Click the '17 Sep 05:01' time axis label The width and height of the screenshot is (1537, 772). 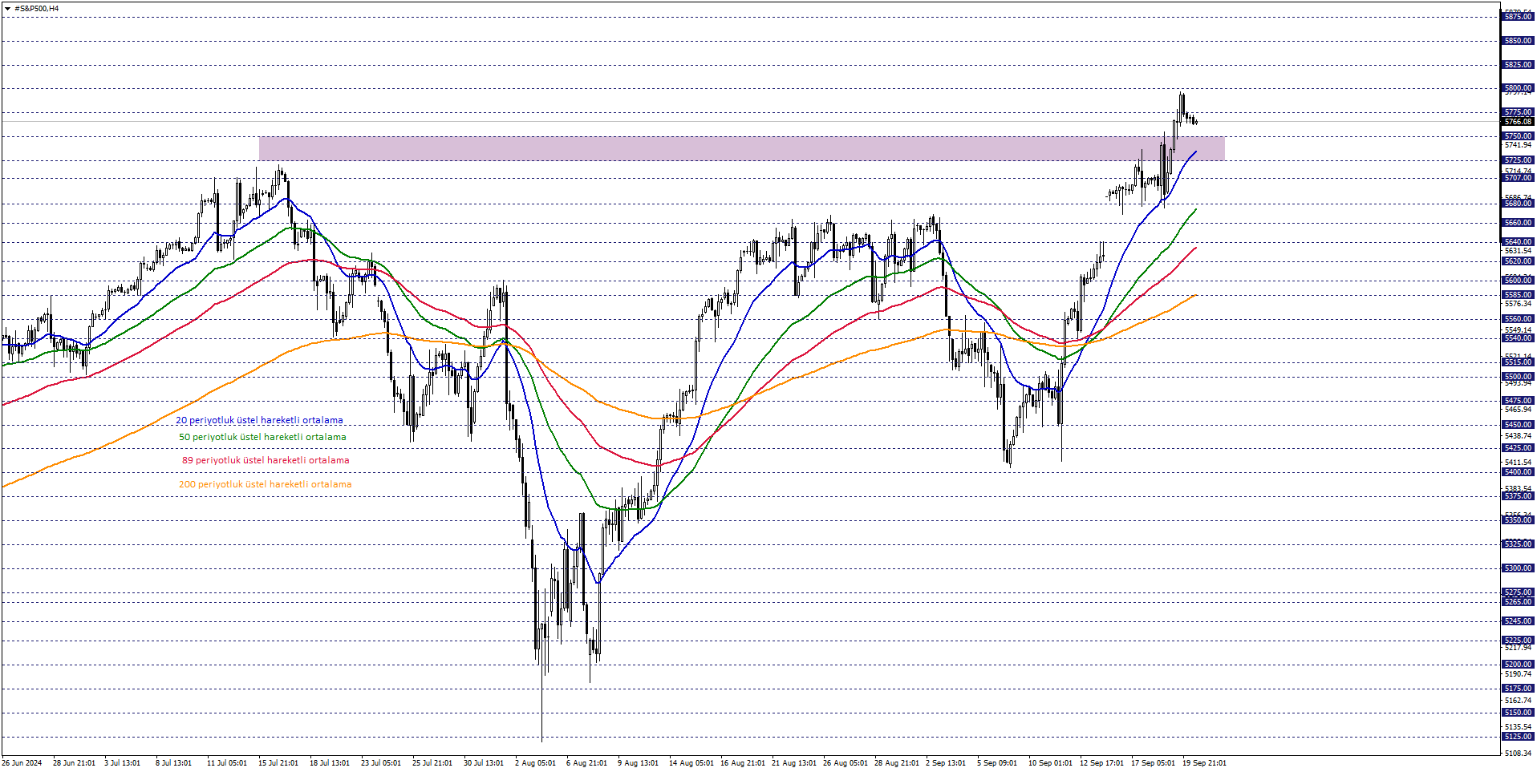coord(1153,763)
